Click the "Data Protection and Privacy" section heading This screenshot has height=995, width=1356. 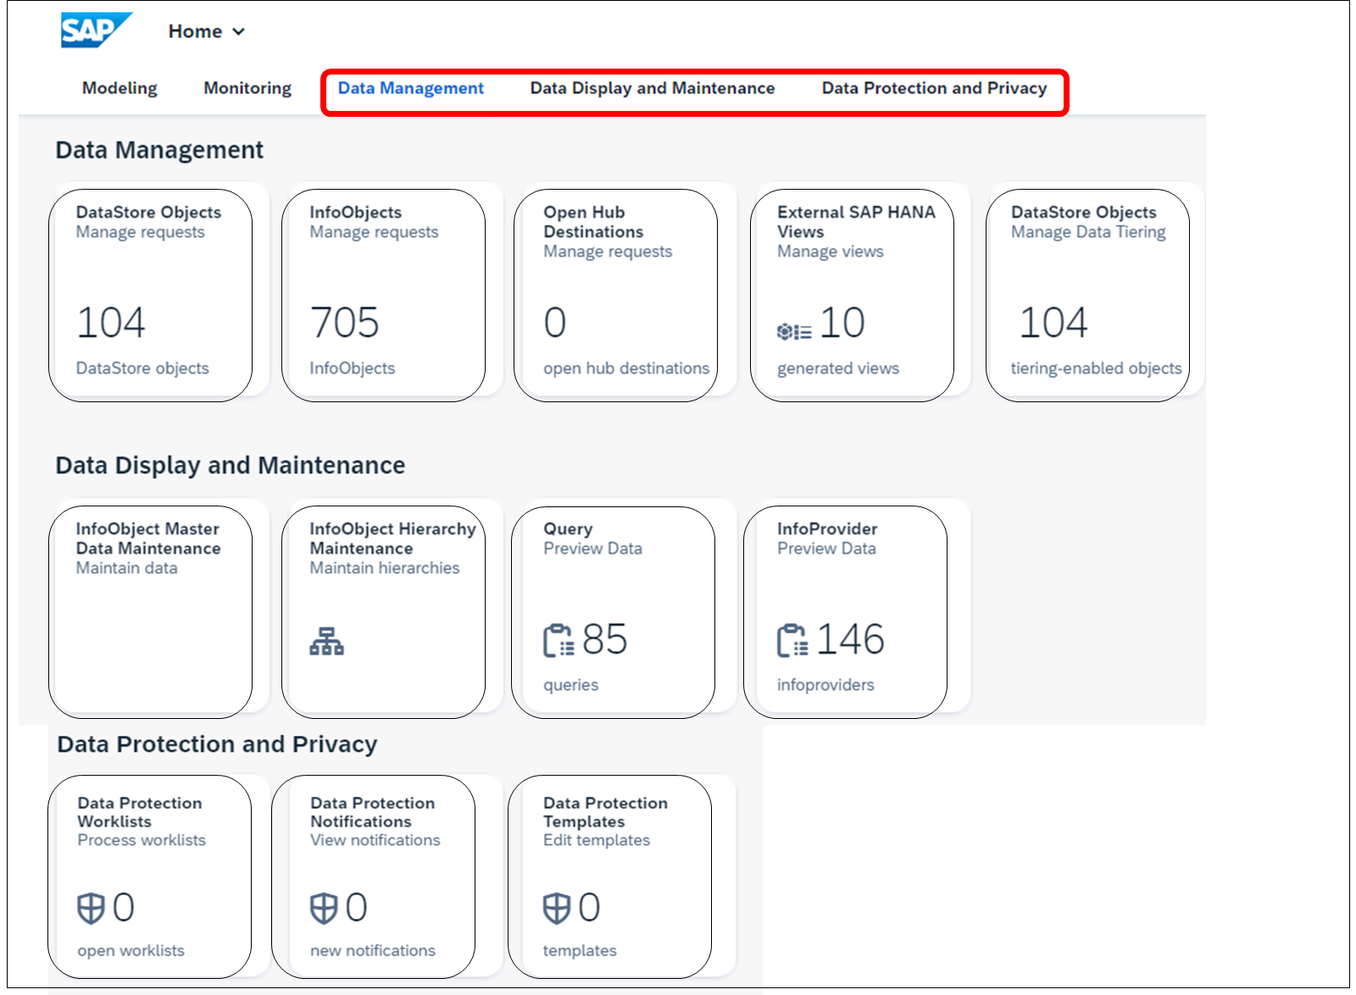217,744
